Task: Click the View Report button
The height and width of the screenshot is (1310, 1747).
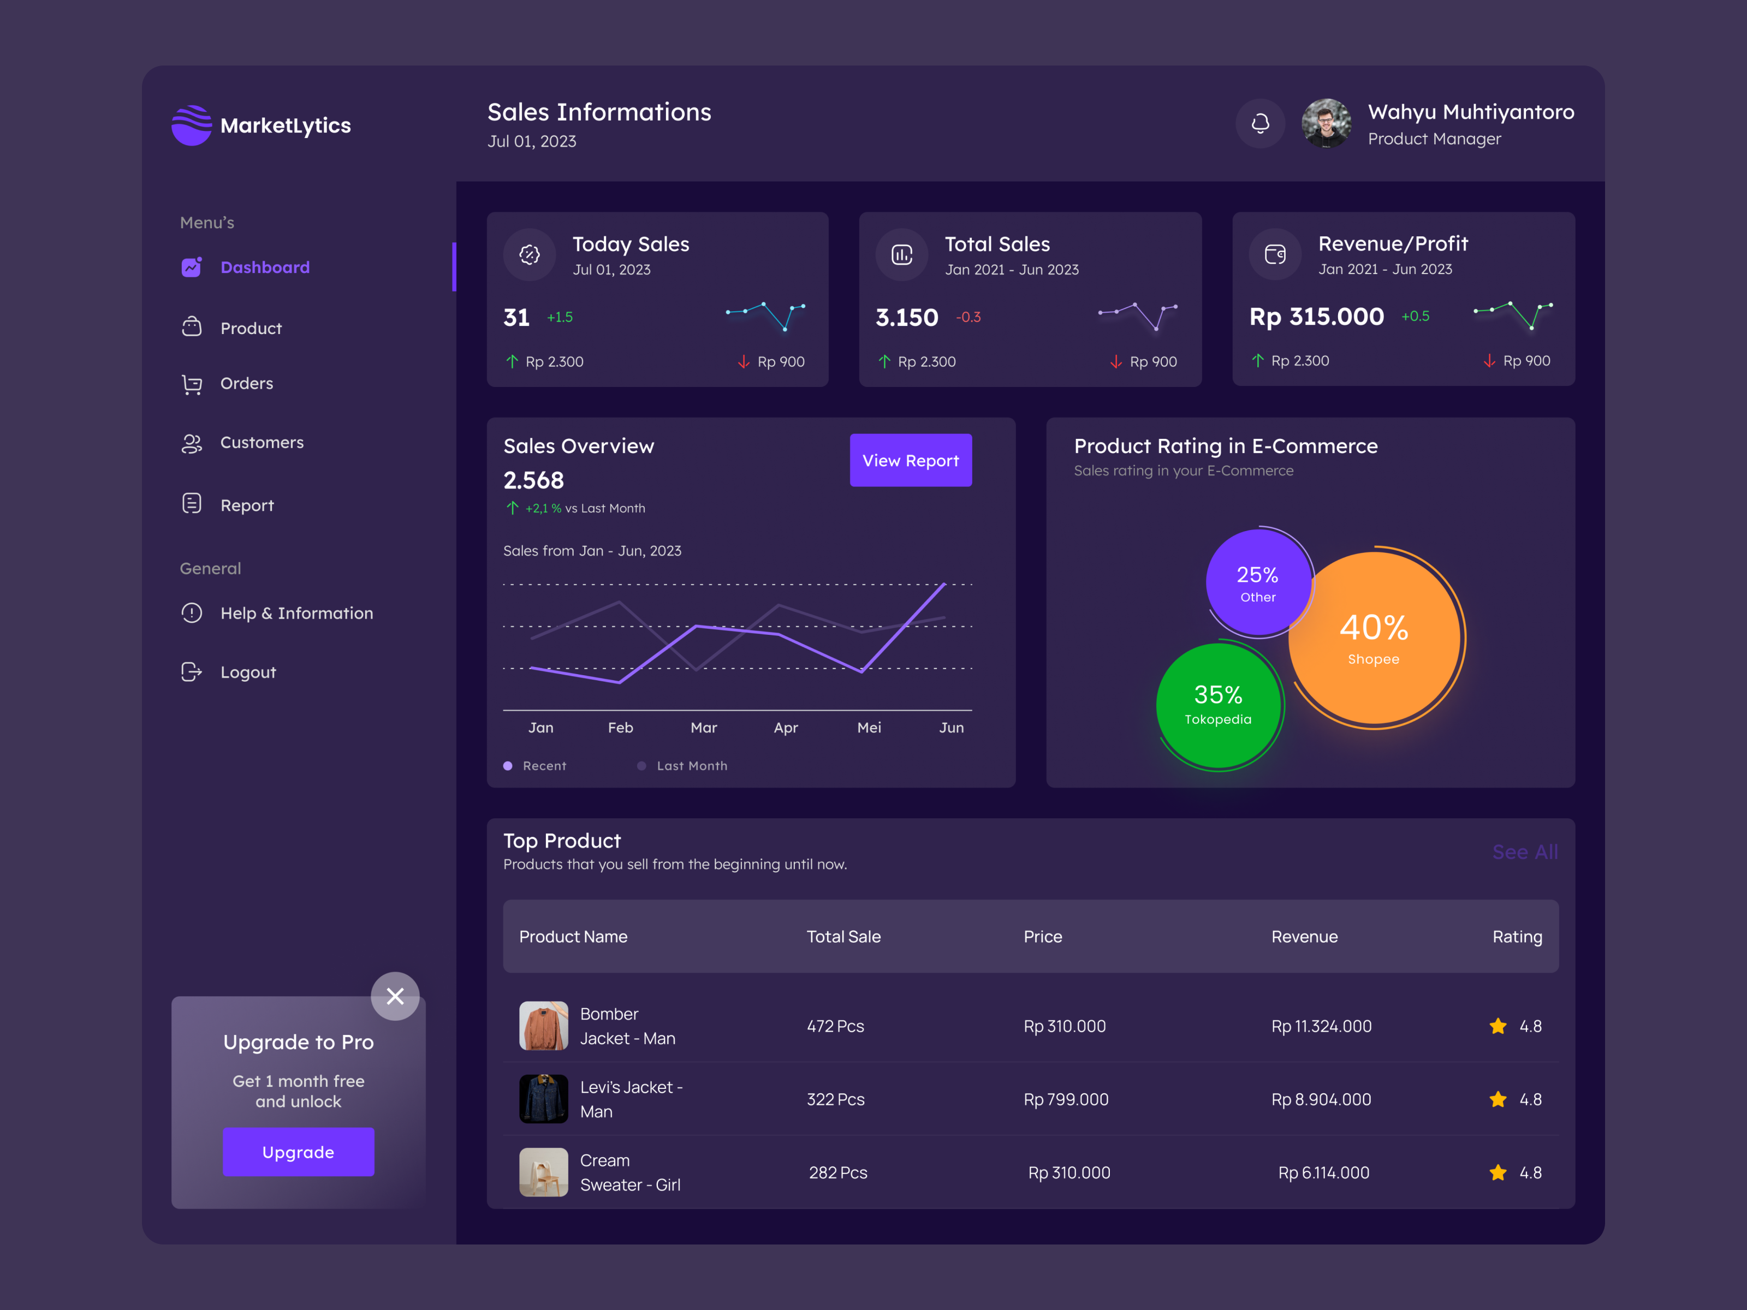Action: (x=911, y=460)
